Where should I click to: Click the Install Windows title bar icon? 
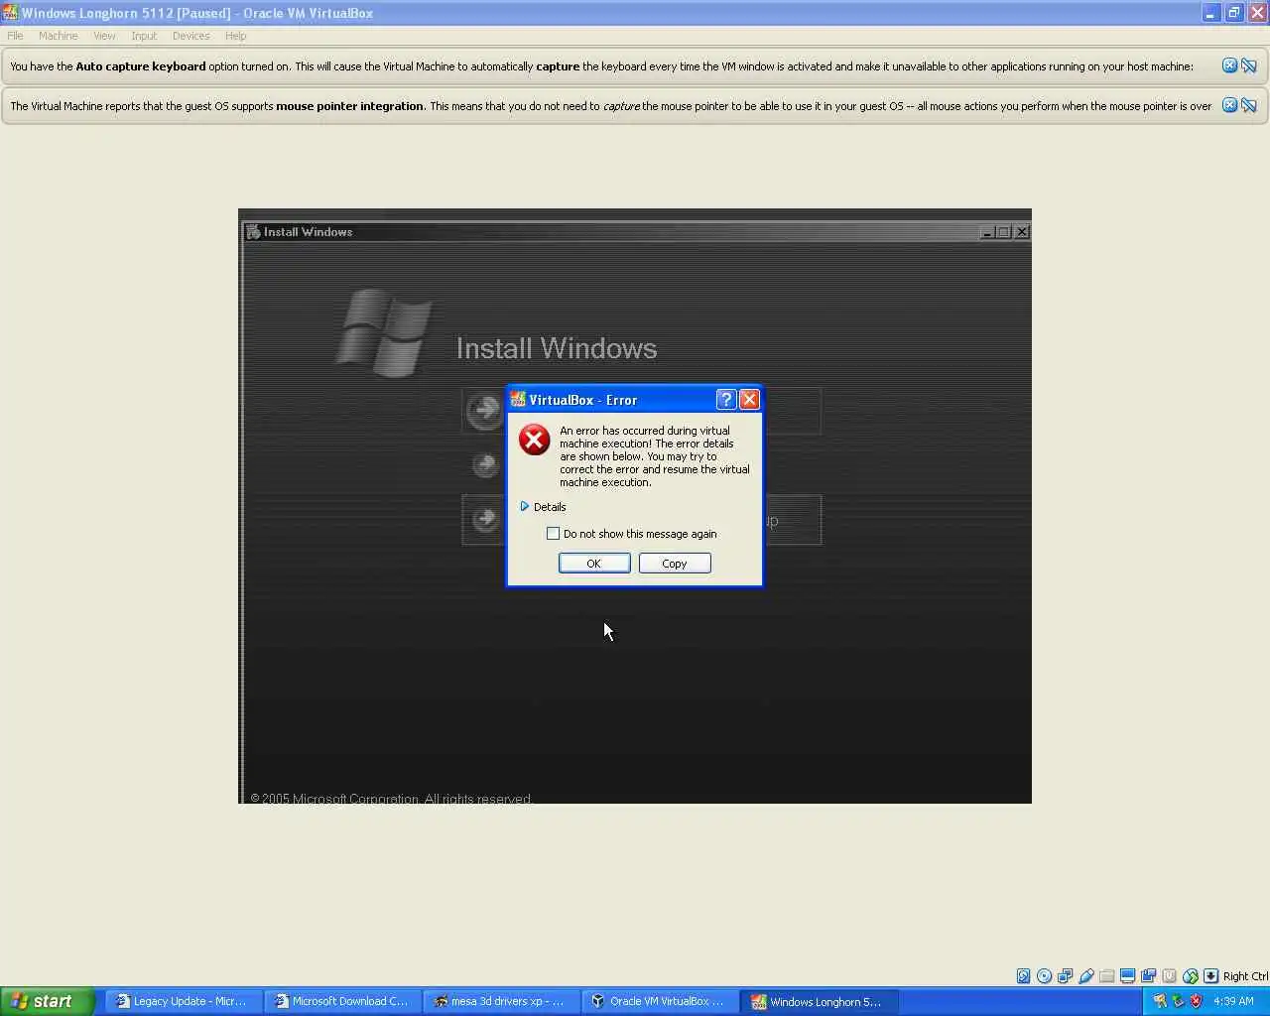[253, 231]
